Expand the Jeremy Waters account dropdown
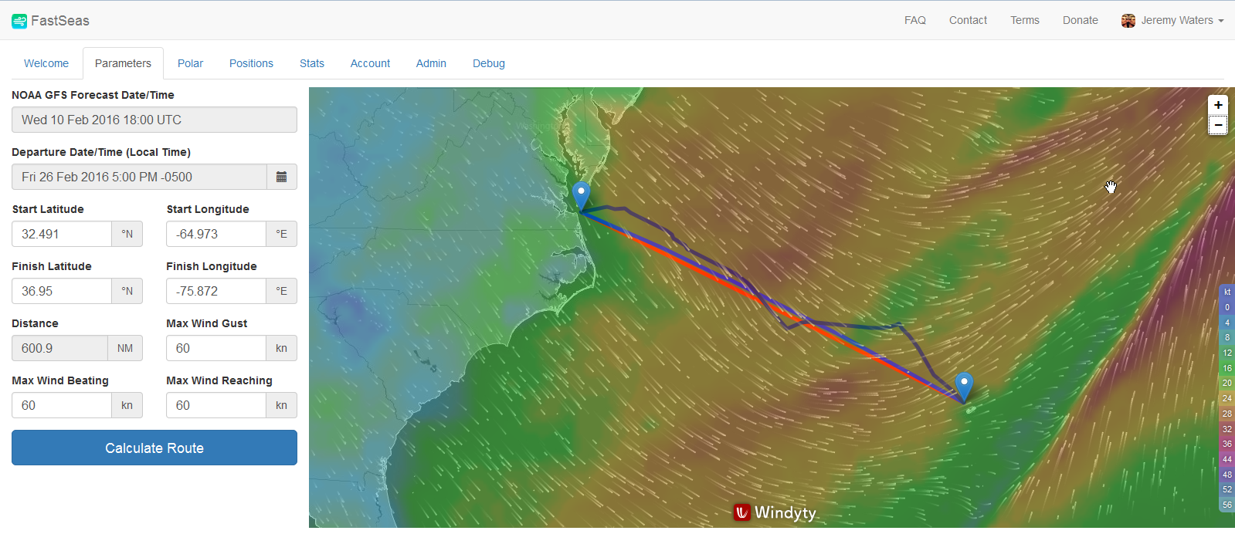Screen dimensions: 1235x534 tap(1172, 21)
